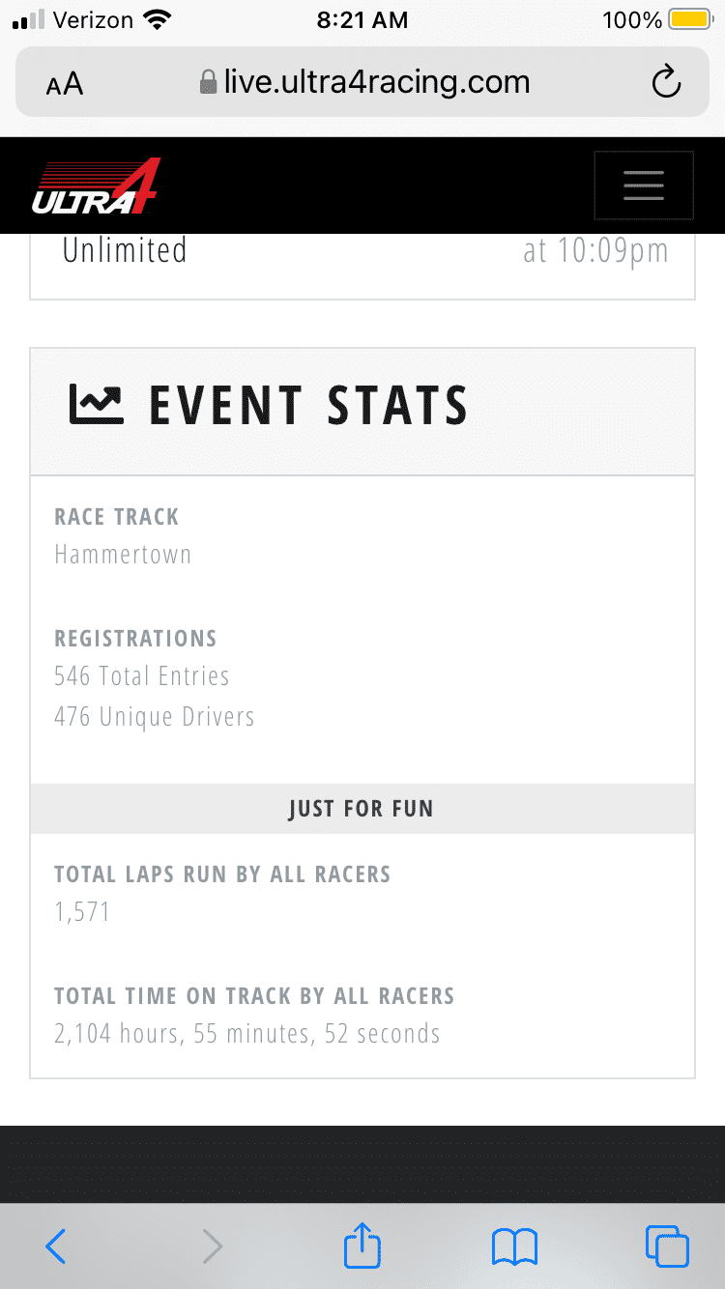
Task: Open the Safari bookmarks icon
Action: [514, 1246]
